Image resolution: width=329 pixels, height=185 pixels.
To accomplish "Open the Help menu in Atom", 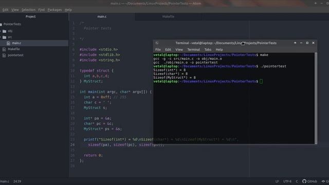I will [x=68, y=10].
